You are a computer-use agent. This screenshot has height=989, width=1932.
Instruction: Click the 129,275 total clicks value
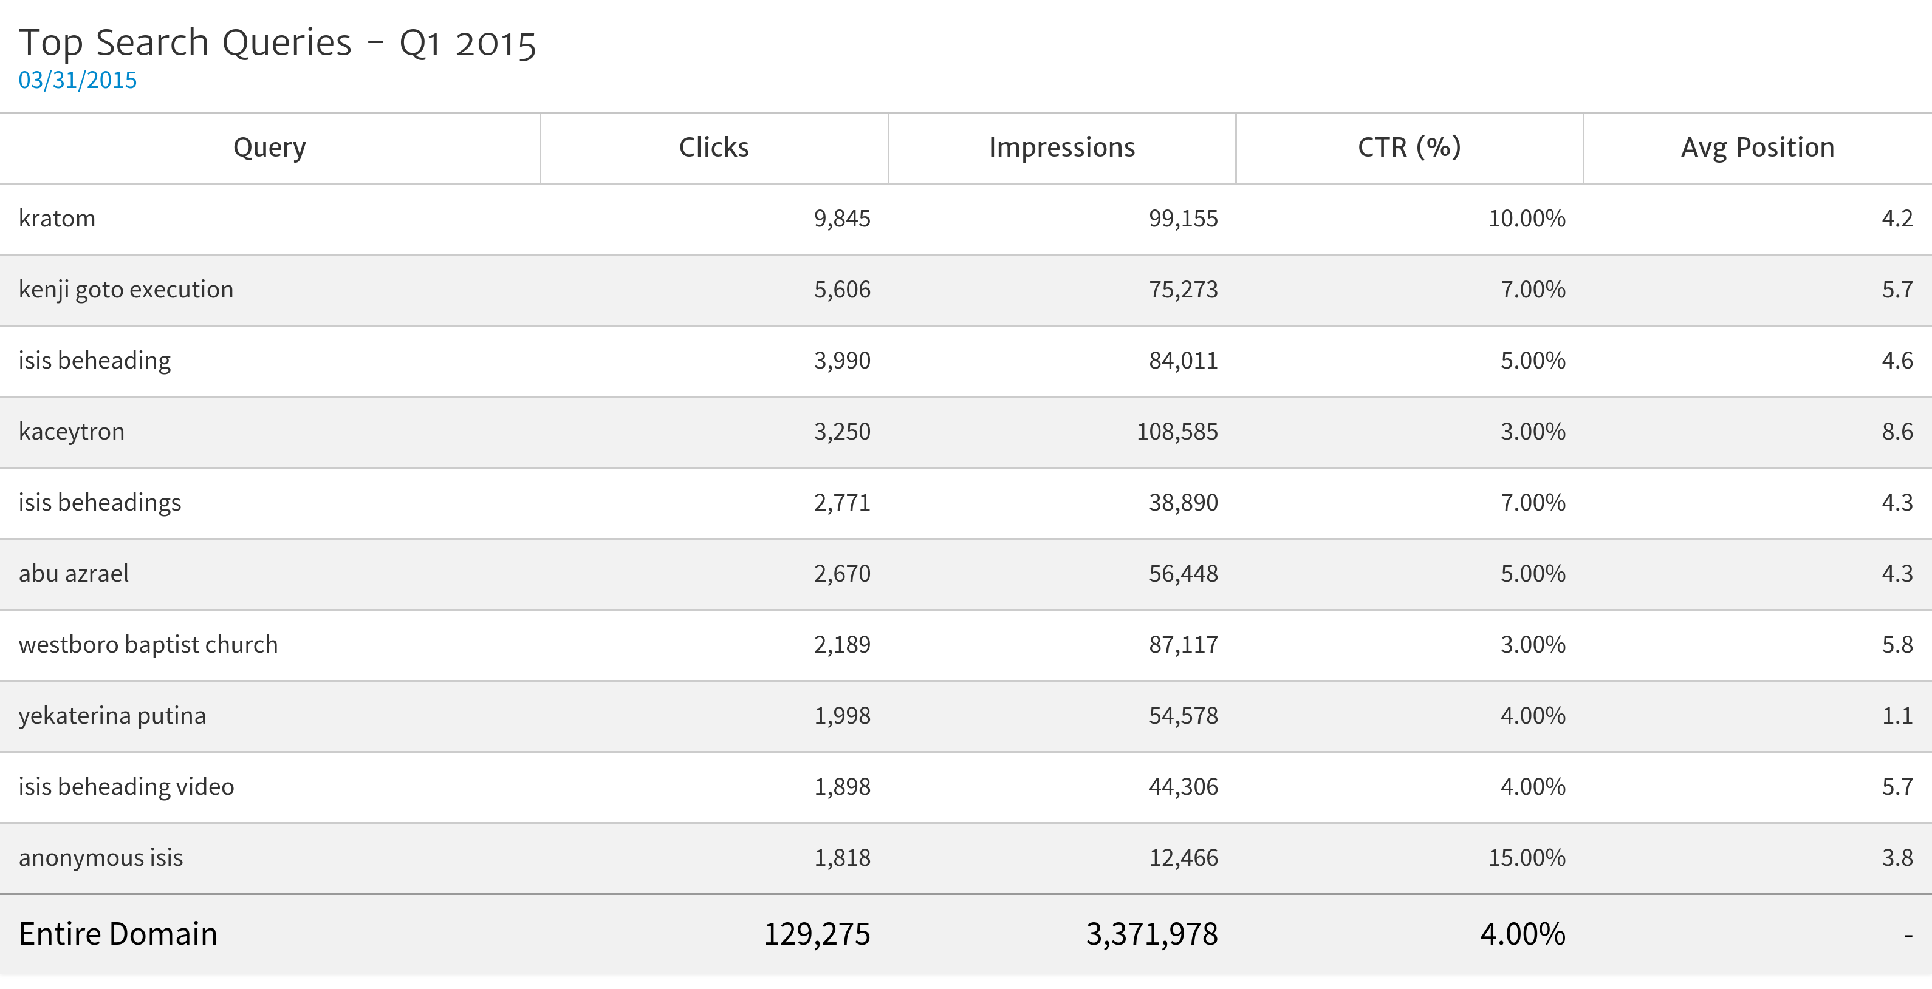pyautogui.click(x=816, y=934)
